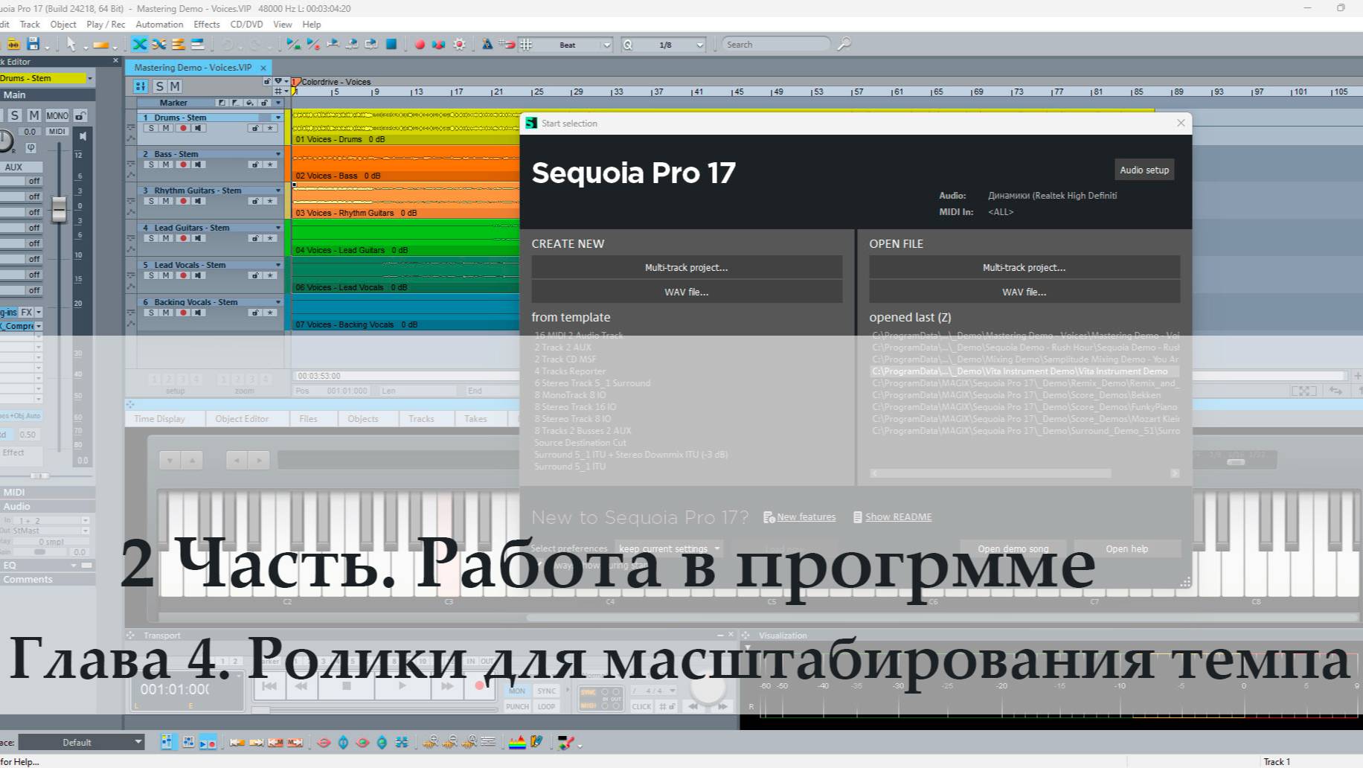
Task: Open the Track menu
Action: coord(30,25)
